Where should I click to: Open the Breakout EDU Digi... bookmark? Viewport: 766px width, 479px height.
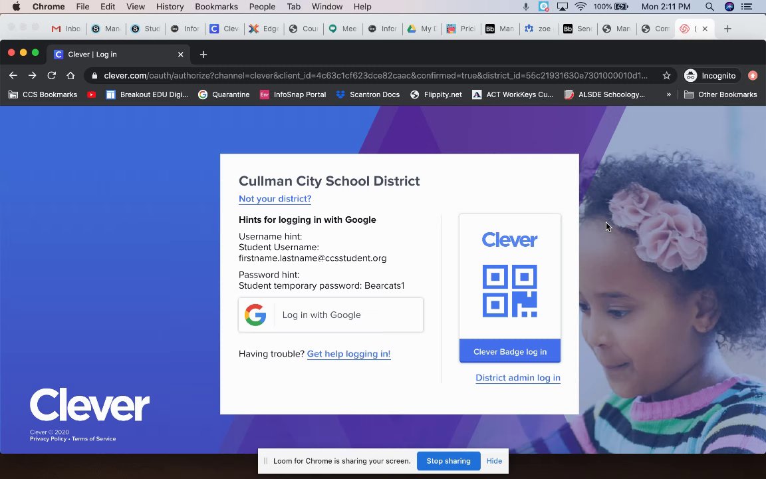coord(147,94)
